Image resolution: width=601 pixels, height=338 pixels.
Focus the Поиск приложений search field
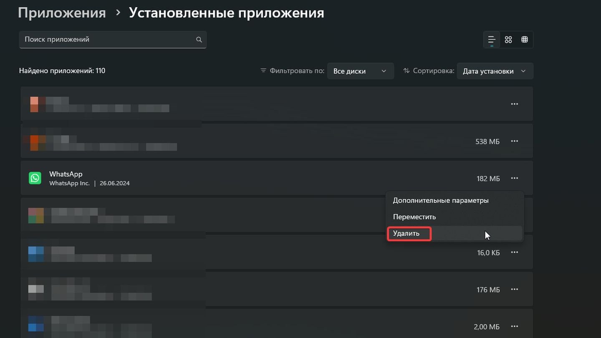coord(113,40)
